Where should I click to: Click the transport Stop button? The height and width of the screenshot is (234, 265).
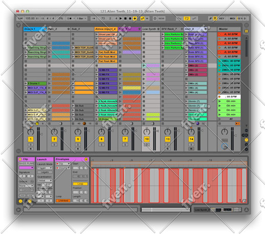point(125,18)
